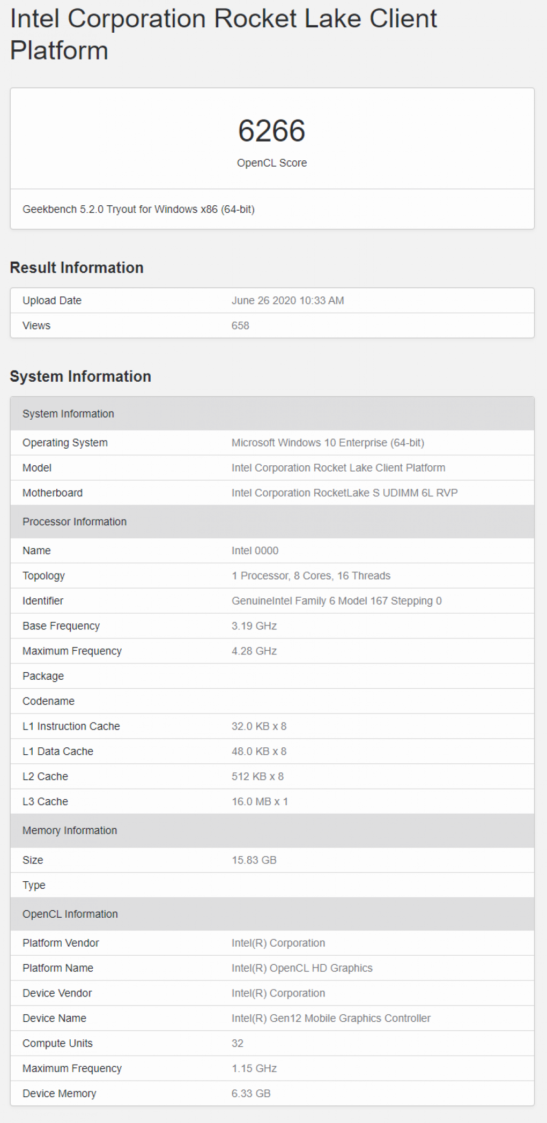Click the page title 'Intel Corporation Rocket Lake Client Platform'

click(223, 34)
